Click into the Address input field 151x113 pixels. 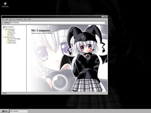point(58,23)
